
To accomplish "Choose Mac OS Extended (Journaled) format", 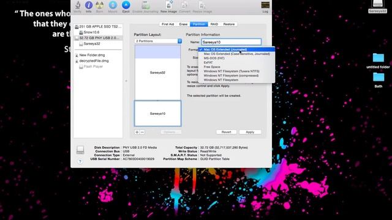I will tap(236, 50).
